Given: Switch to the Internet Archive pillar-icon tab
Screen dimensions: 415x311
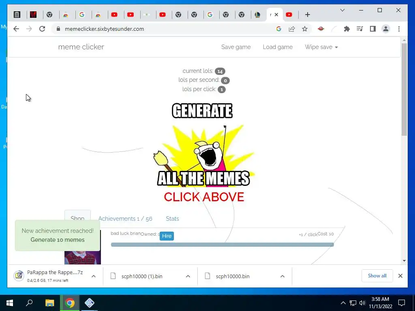Looking at the screenshot, I should tap(17, 15).
